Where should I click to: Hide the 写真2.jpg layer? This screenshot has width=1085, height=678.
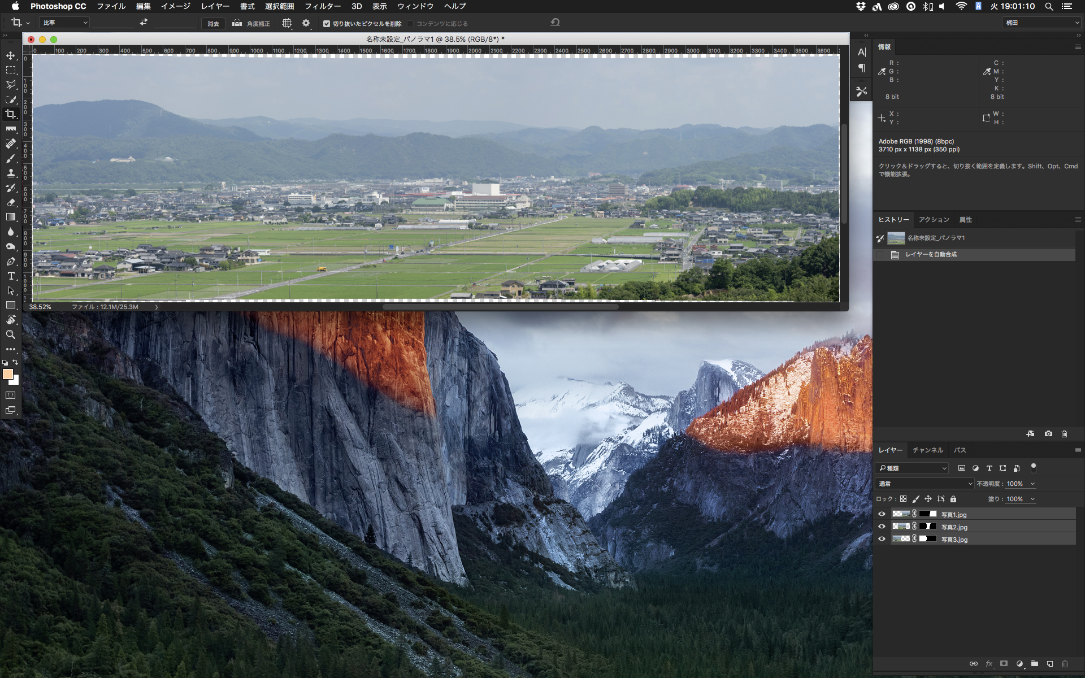(x=882, y=527)
